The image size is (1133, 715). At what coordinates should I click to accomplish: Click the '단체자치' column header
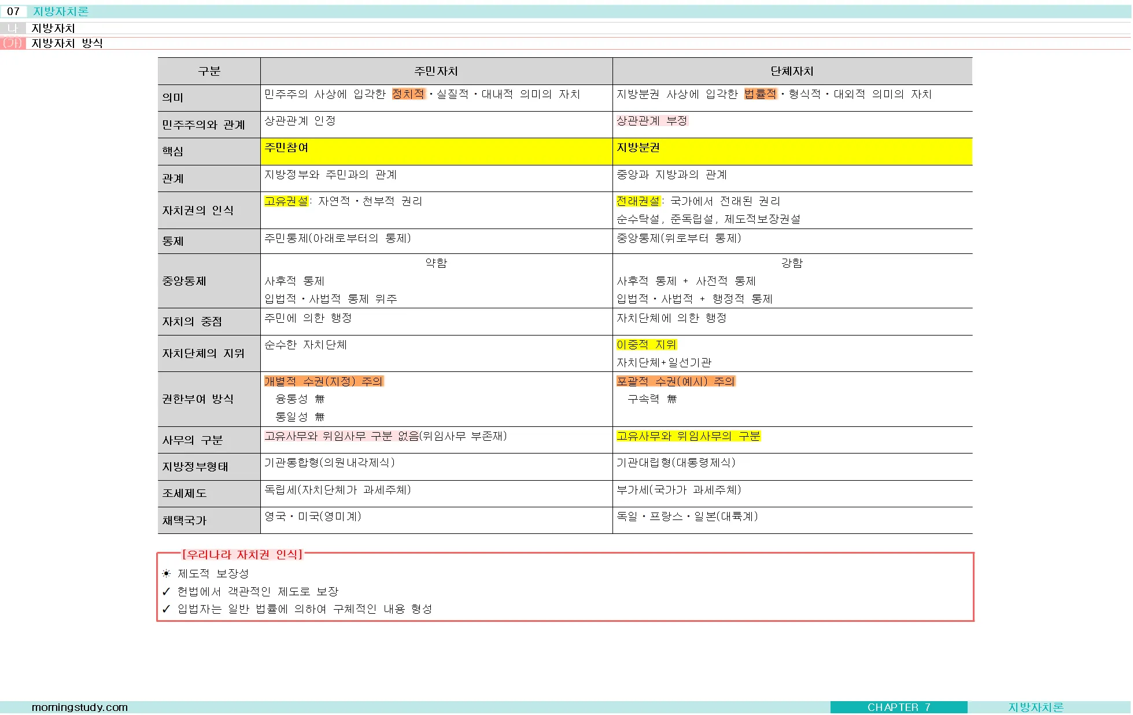792,71
